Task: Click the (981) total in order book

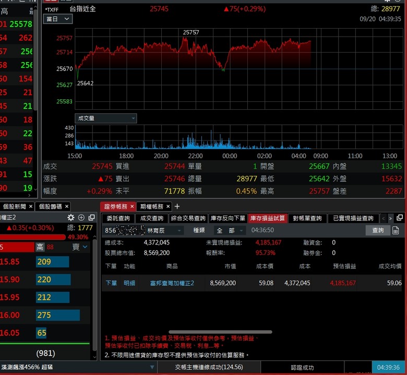Action: coord(45,353)
